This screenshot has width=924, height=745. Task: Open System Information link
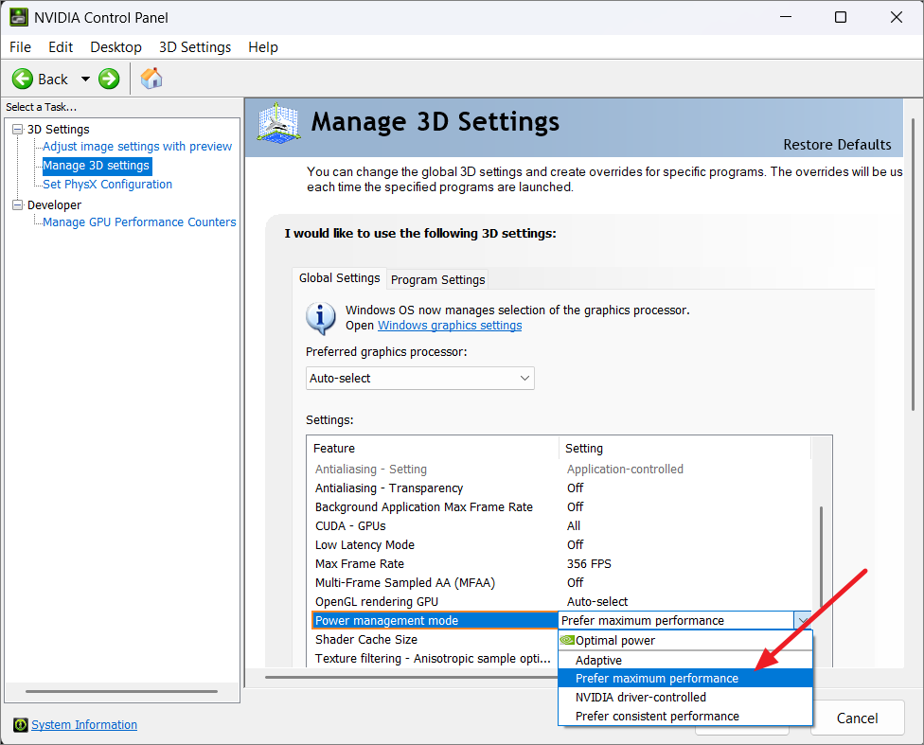coord(84,724)
